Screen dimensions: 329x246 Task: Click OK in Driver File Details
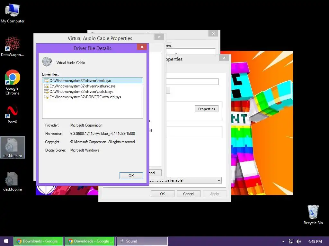[131, 176]
